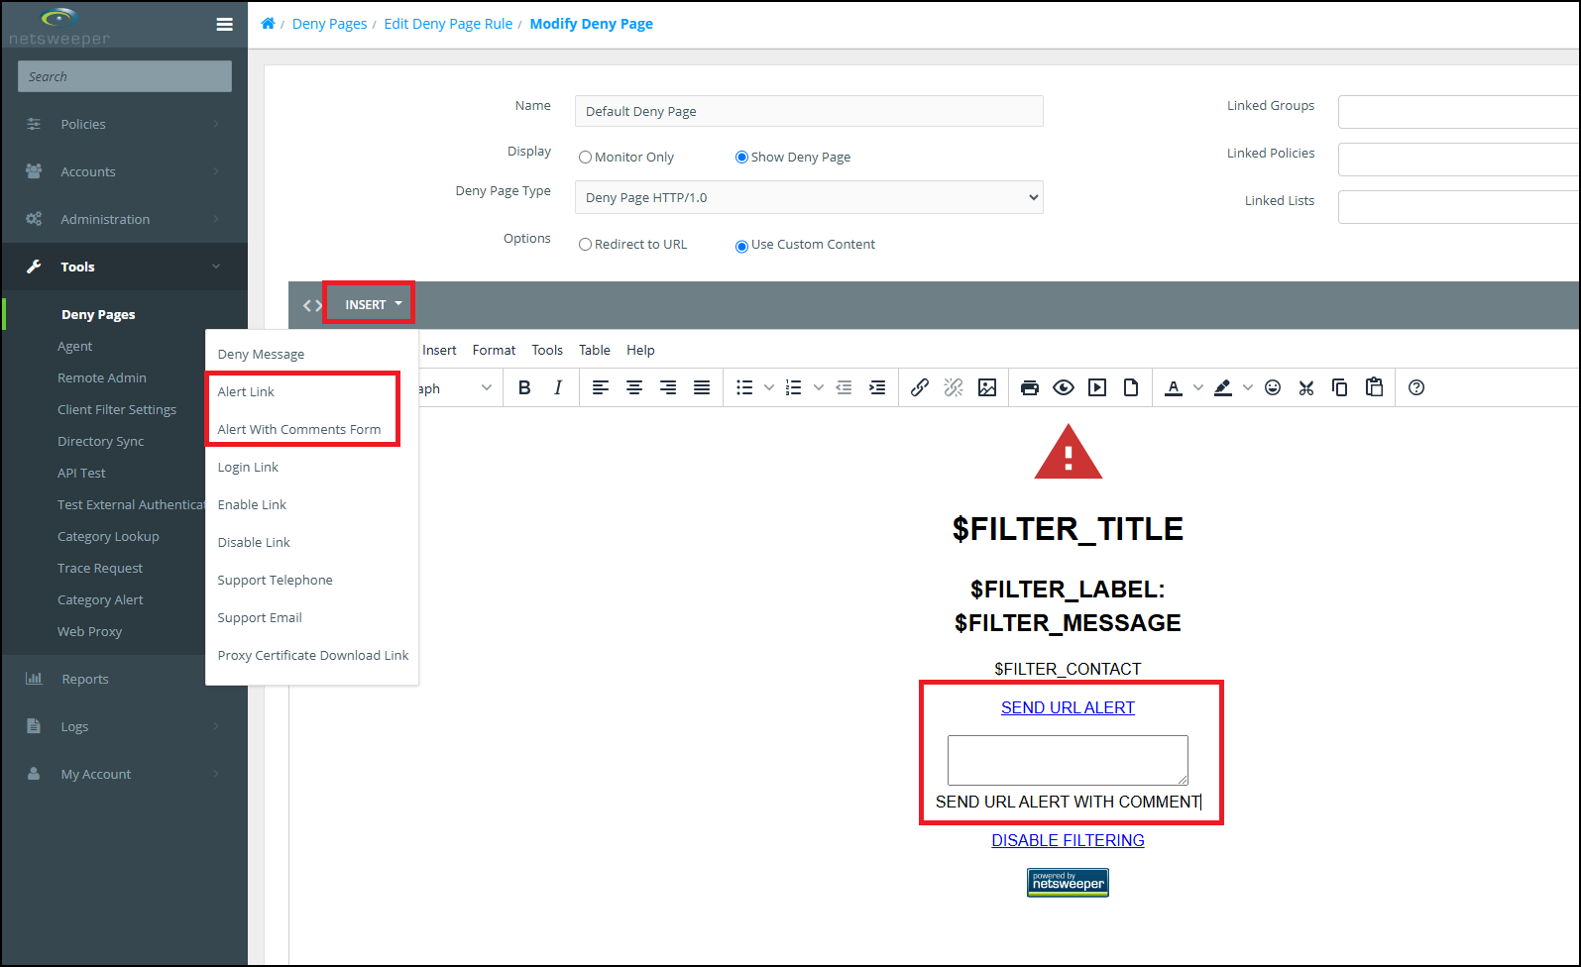Image resolution: width=1581 pixels, height=967 pixels.
Task: Click the sidebar Search field
Action: (x=125, y=76)
